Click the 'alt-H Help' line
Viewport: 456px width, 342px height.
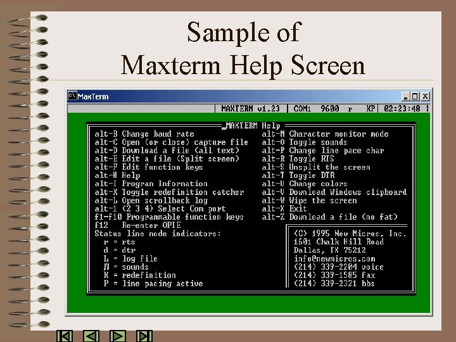tap(117, 175)
